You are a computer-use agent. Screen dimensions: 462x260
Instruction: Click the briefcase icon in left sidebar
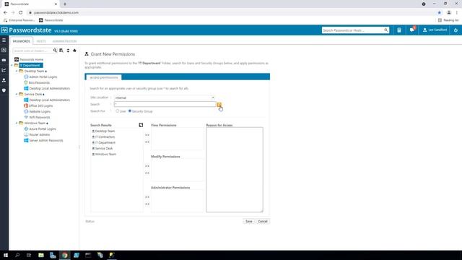4,60
